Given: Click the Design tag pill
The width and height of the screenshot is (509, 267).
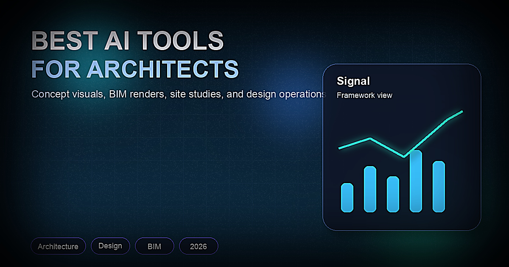Looking at the screenshot, I should click(110, 246).
